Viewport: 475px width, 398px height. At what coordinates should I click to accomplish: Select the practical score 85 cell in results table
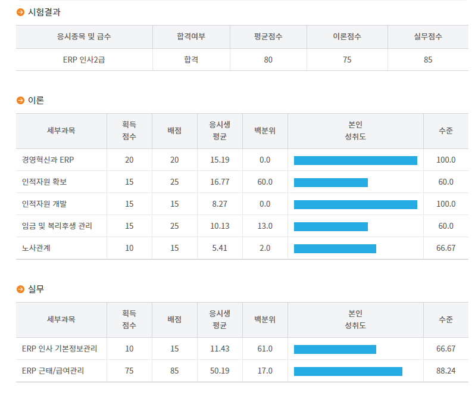428,60
